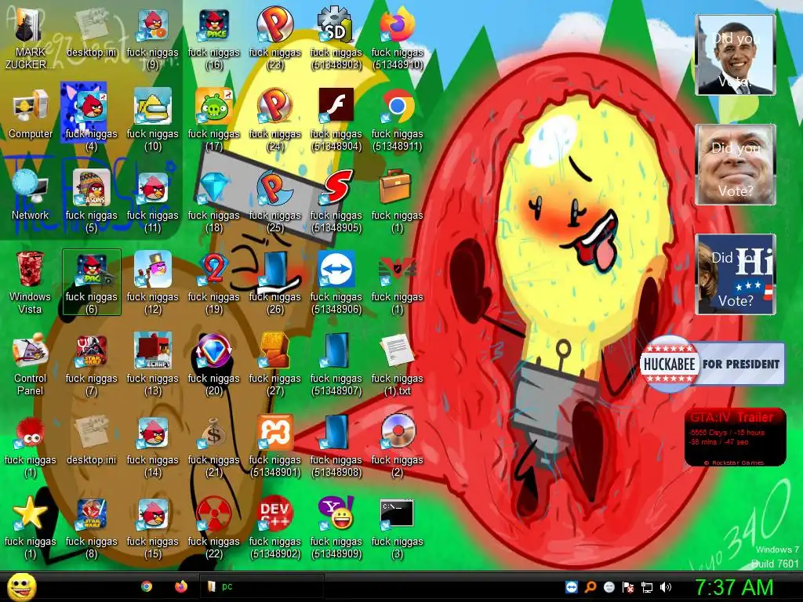The width and height of the screenshot is (803, 602).
Task: Click the Huckabee For President banner gadget
Action: point(712,364)
